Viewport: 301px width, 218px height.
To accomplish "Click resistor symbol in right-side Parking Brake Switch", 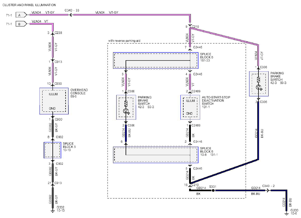I will (258, 79).
